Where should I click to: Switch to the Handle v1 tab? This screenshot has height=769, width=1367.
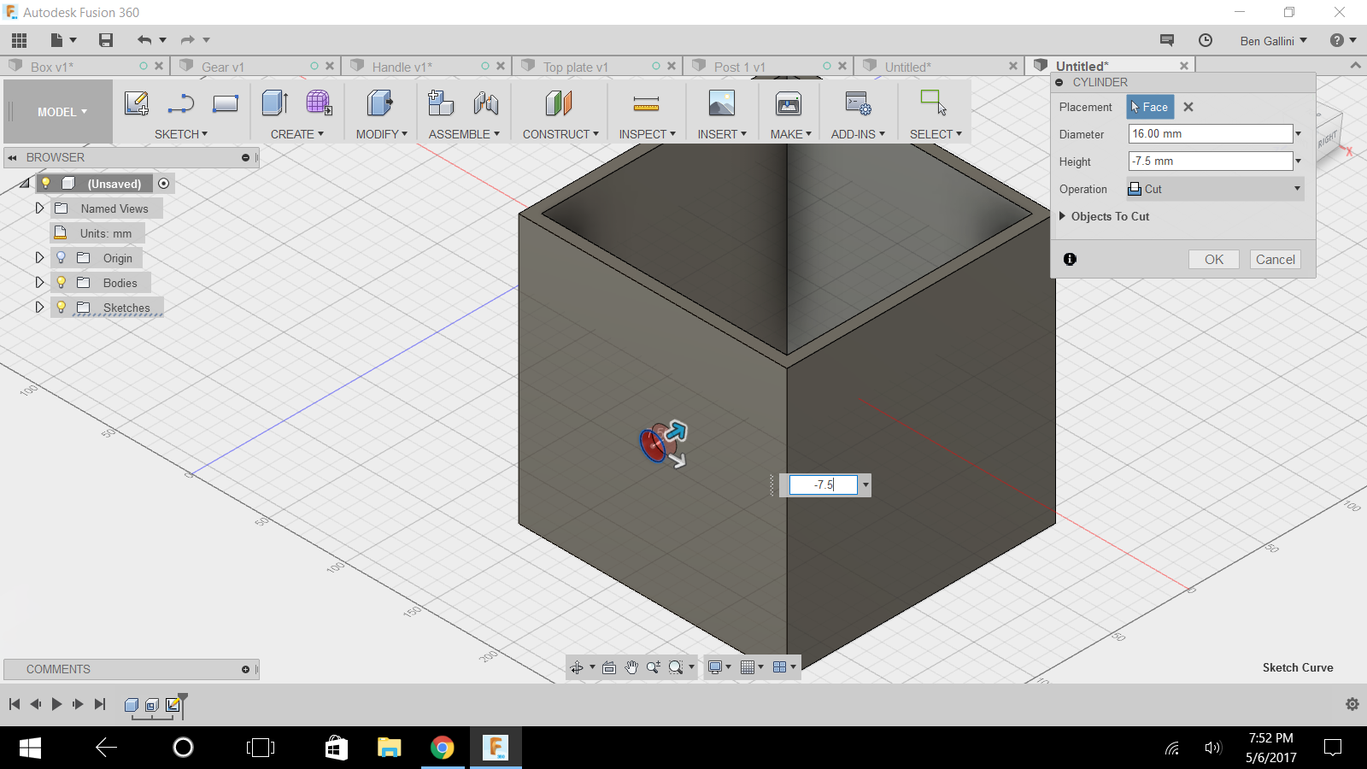click(x=402, y=67)
